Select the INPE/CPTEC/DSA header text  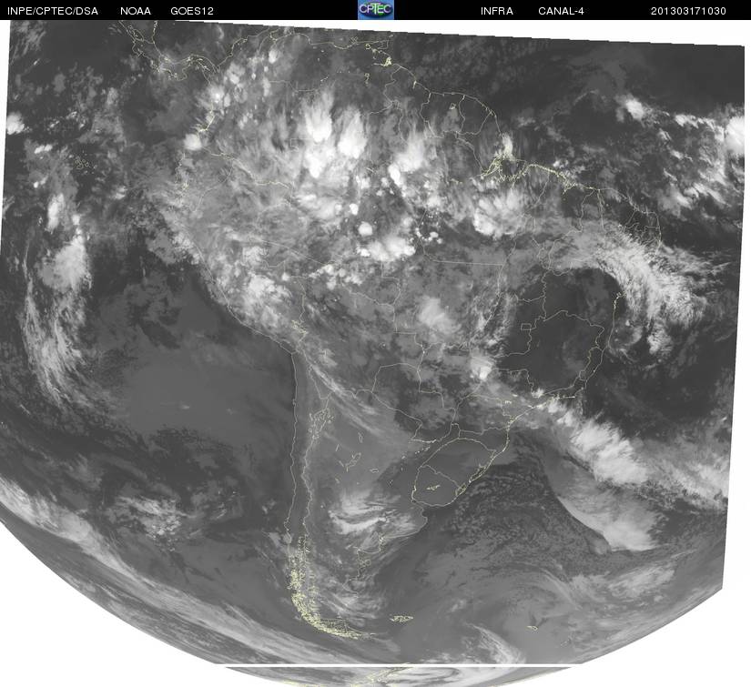tap(53, 11)
